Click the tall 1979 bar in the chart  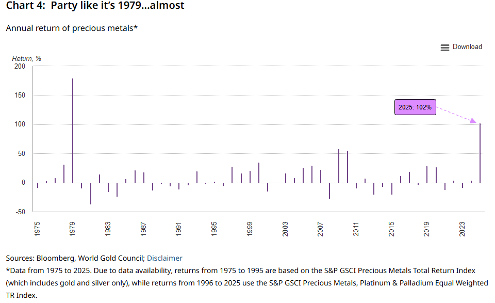(x=73, y=130)
